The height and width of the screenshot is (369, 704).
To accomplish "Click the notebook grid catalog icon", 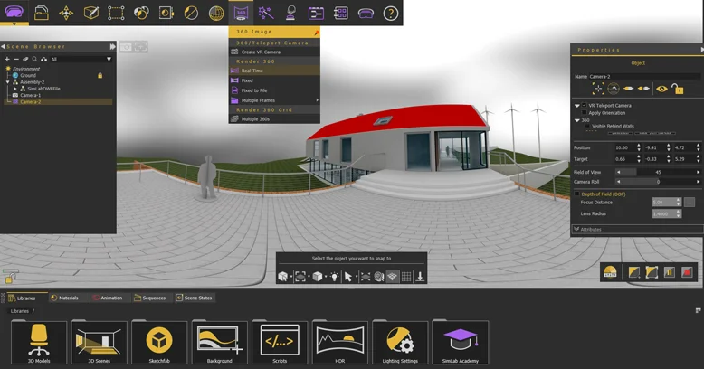I will pos(341,13).
